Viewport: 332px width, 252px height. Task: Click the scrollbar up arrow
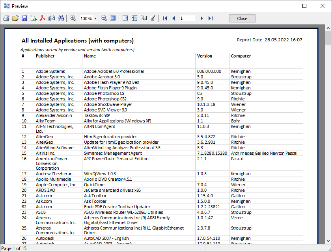[328, 28]
